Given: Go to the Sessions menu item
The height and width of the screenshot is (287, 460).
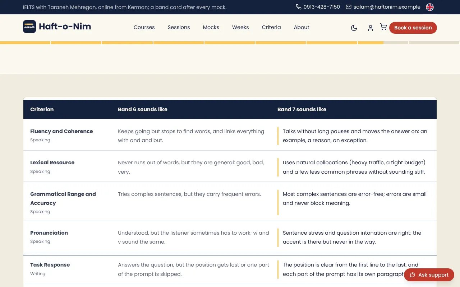Looking at the screenshot, I should [x=179, y=27].
